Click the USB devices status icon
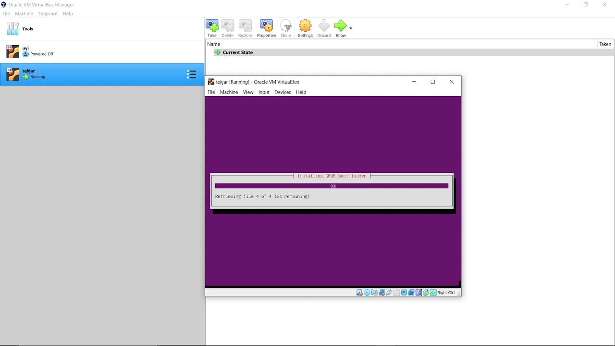 click(389, 293)
